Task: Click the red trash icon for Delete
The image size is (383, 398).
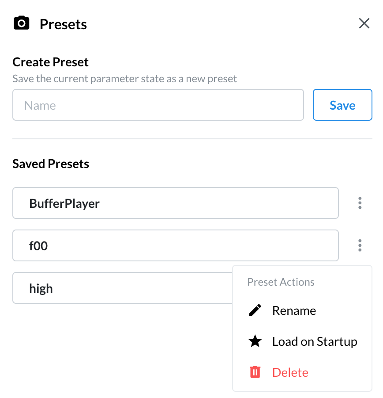Action: [255, 372]
